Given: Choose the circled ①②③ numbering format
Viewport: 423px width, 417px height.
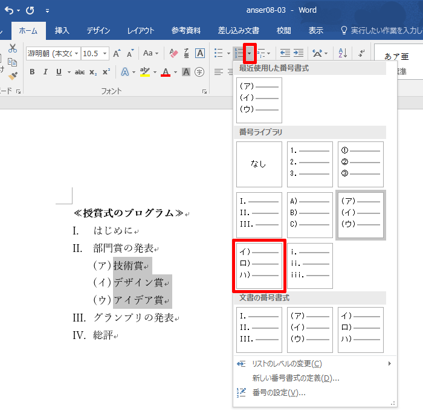Looking at the screenshot, I should pos(360,164).
